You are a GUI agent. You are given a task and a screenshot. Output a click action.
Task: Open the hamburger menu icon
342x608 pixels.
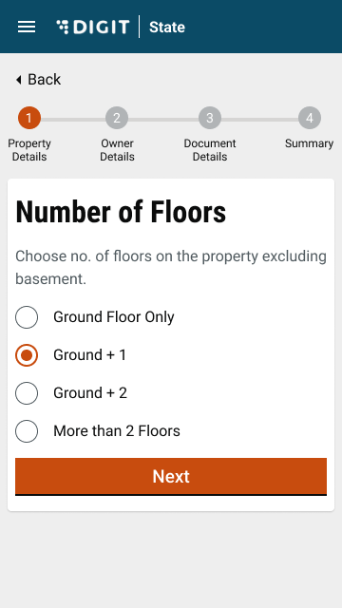(27, 27)
